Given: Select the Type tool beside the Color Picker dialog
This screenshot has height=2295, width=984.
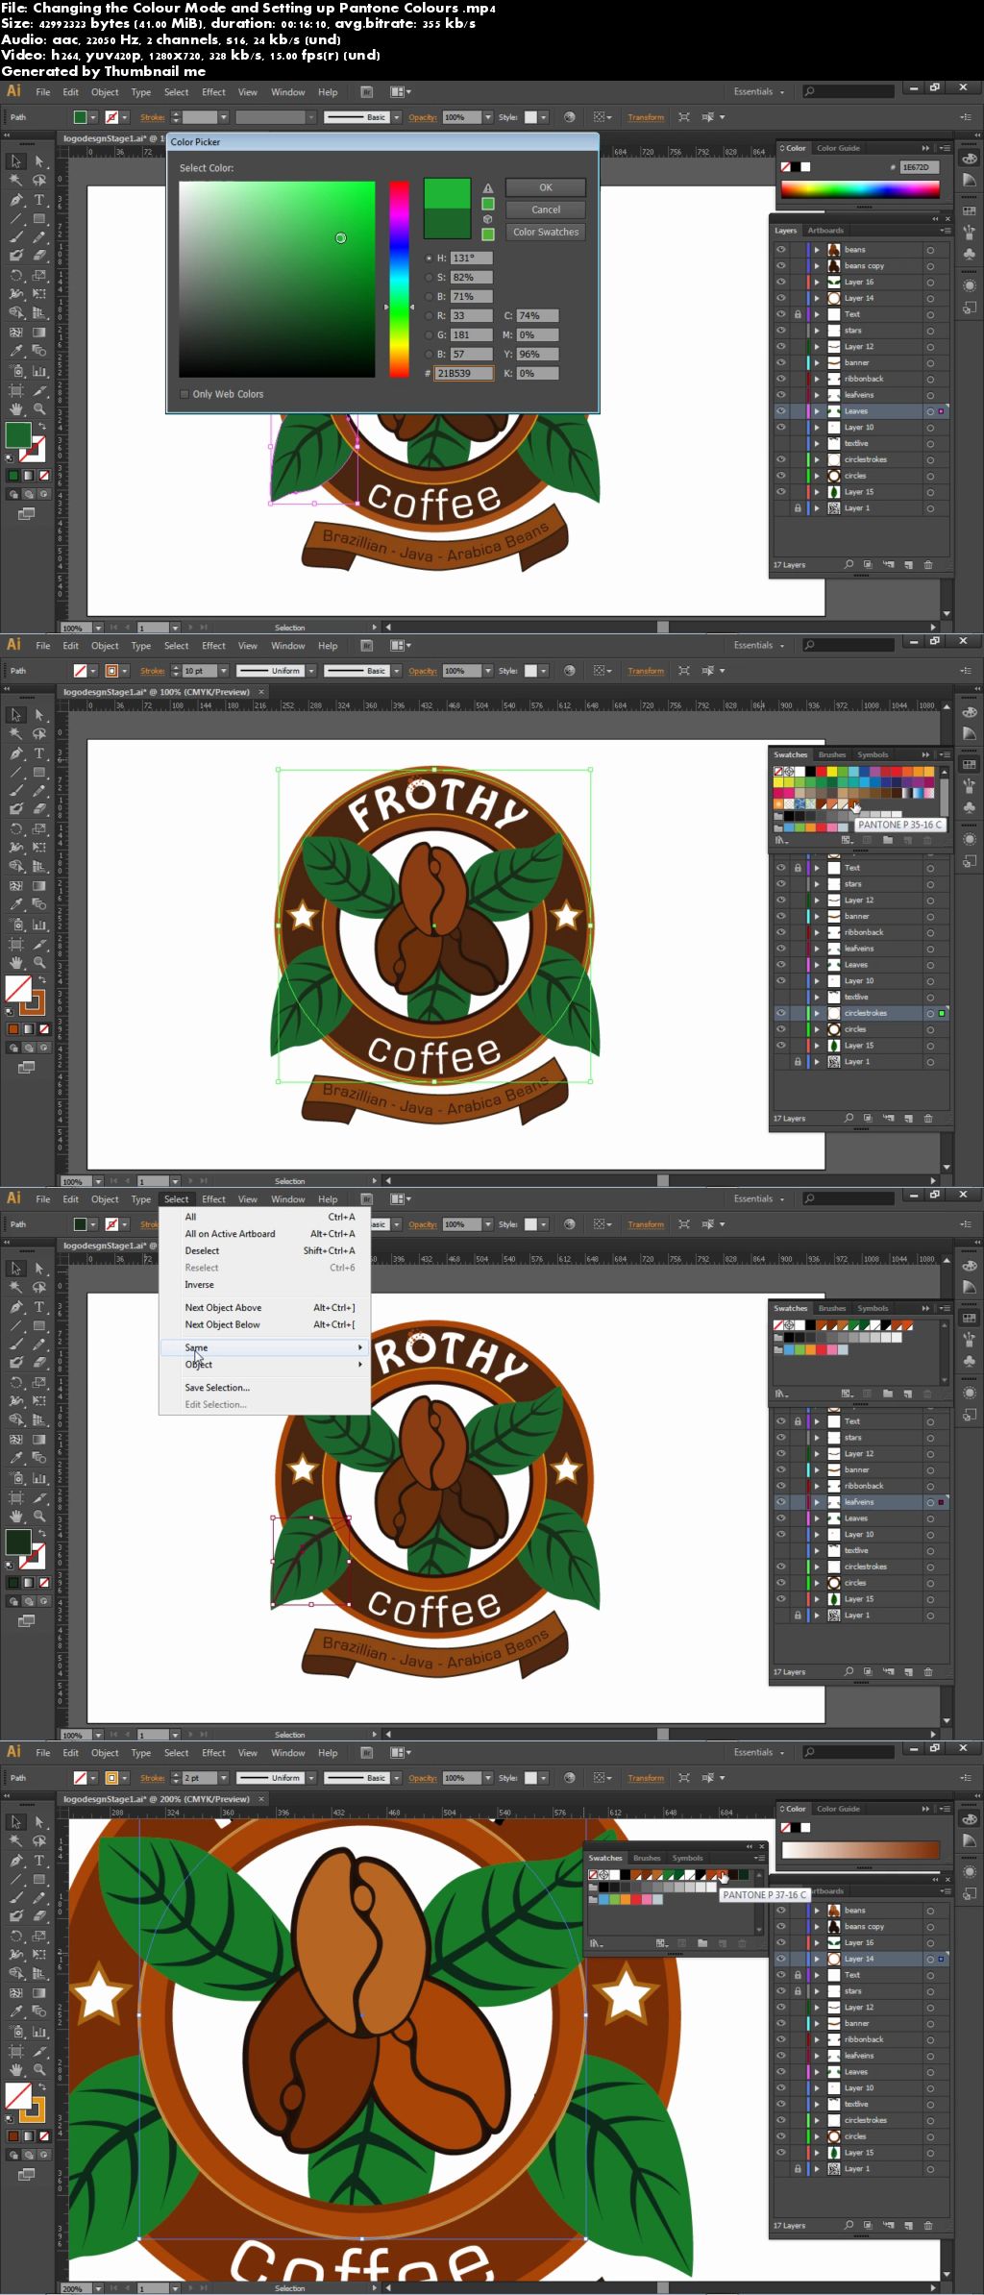Looking at the screenshot, I should point(39,200).
